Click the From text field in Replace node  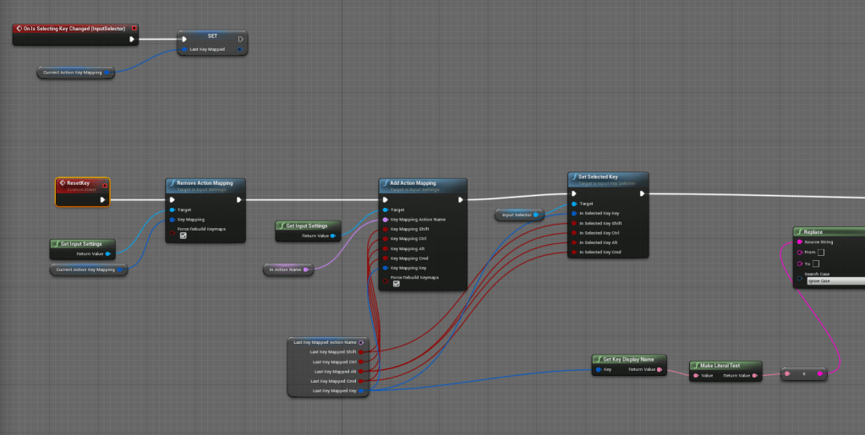820,252
